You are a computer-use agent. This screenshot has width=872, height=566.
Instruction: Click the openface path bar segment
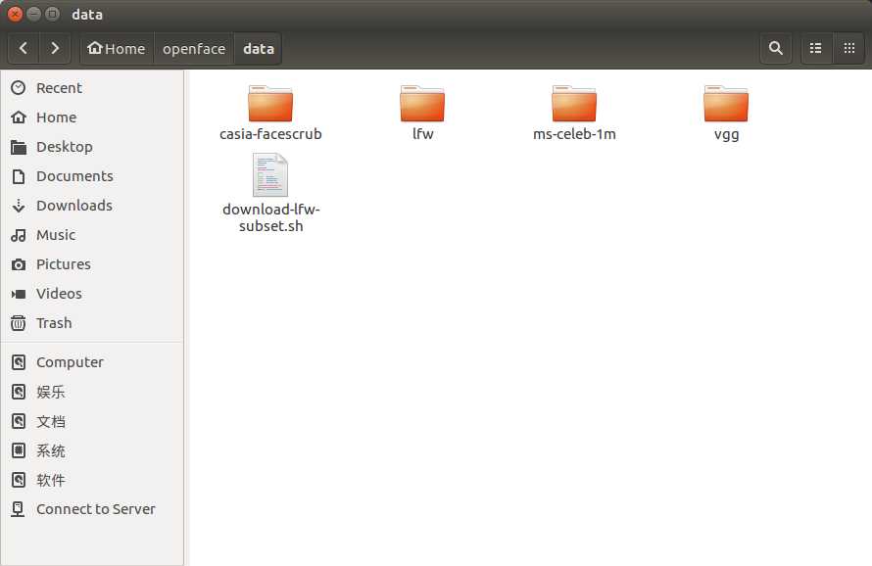(194, 49)
